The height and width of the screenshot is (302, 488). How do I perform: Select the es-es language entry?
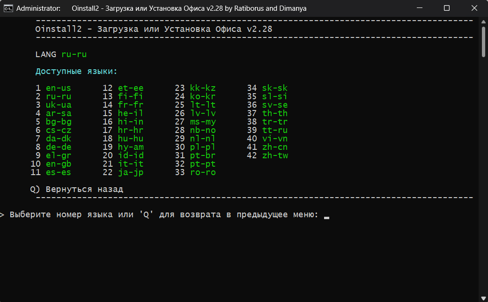58,172
